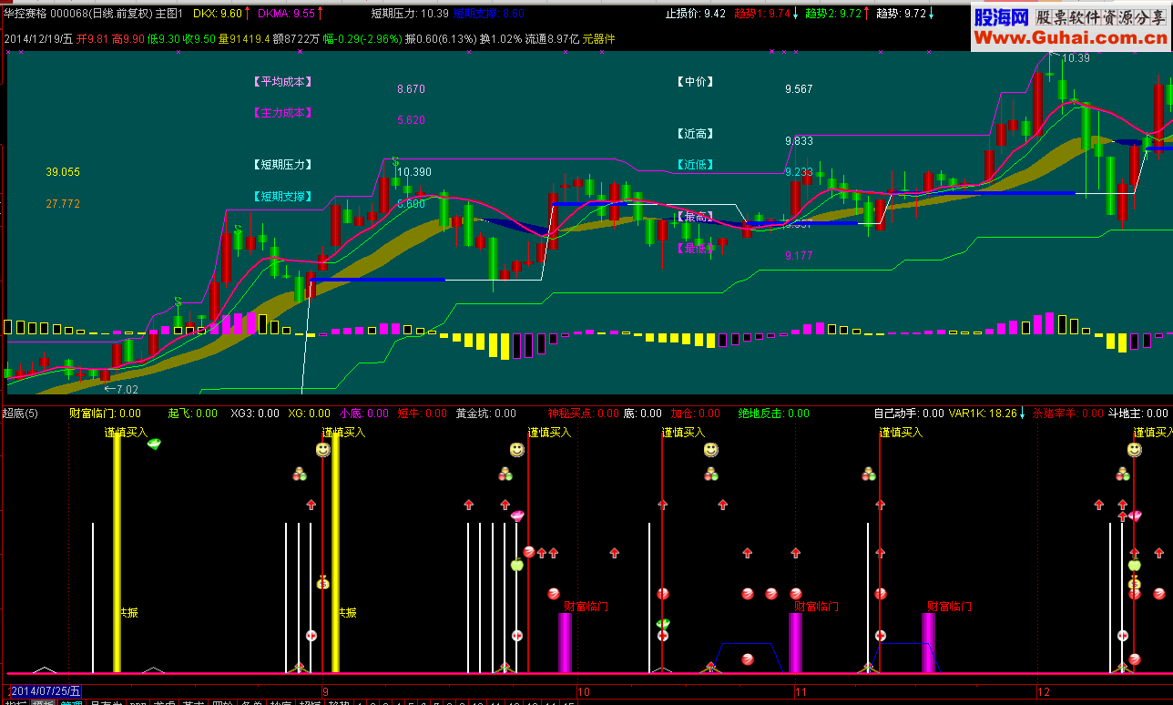
Task: Click the 绝地反击: 0.00 indicator value
Action: [x=773, y=414]
